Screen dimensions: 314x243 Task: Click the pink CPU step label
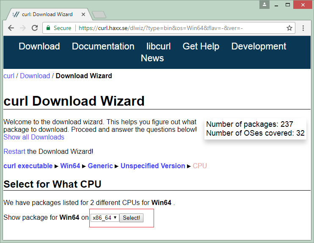pos(200,166)
